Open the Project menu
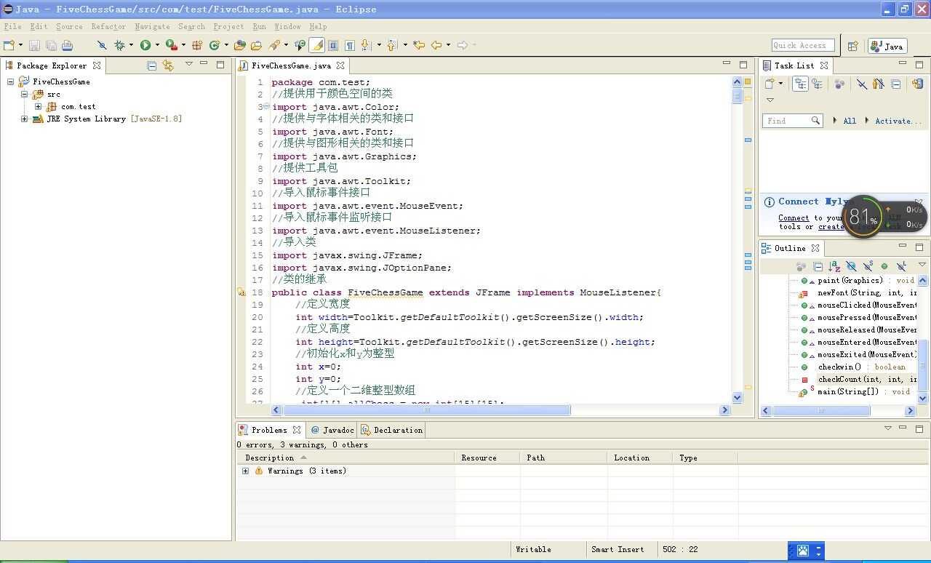931x563 pixels. [228, 27]
